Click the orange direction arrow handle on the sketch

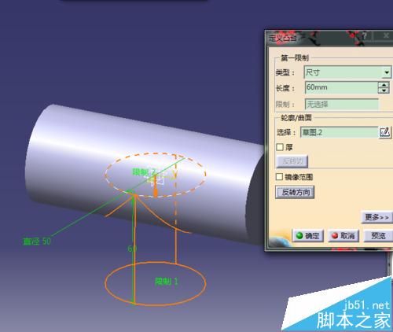point(156,186)
